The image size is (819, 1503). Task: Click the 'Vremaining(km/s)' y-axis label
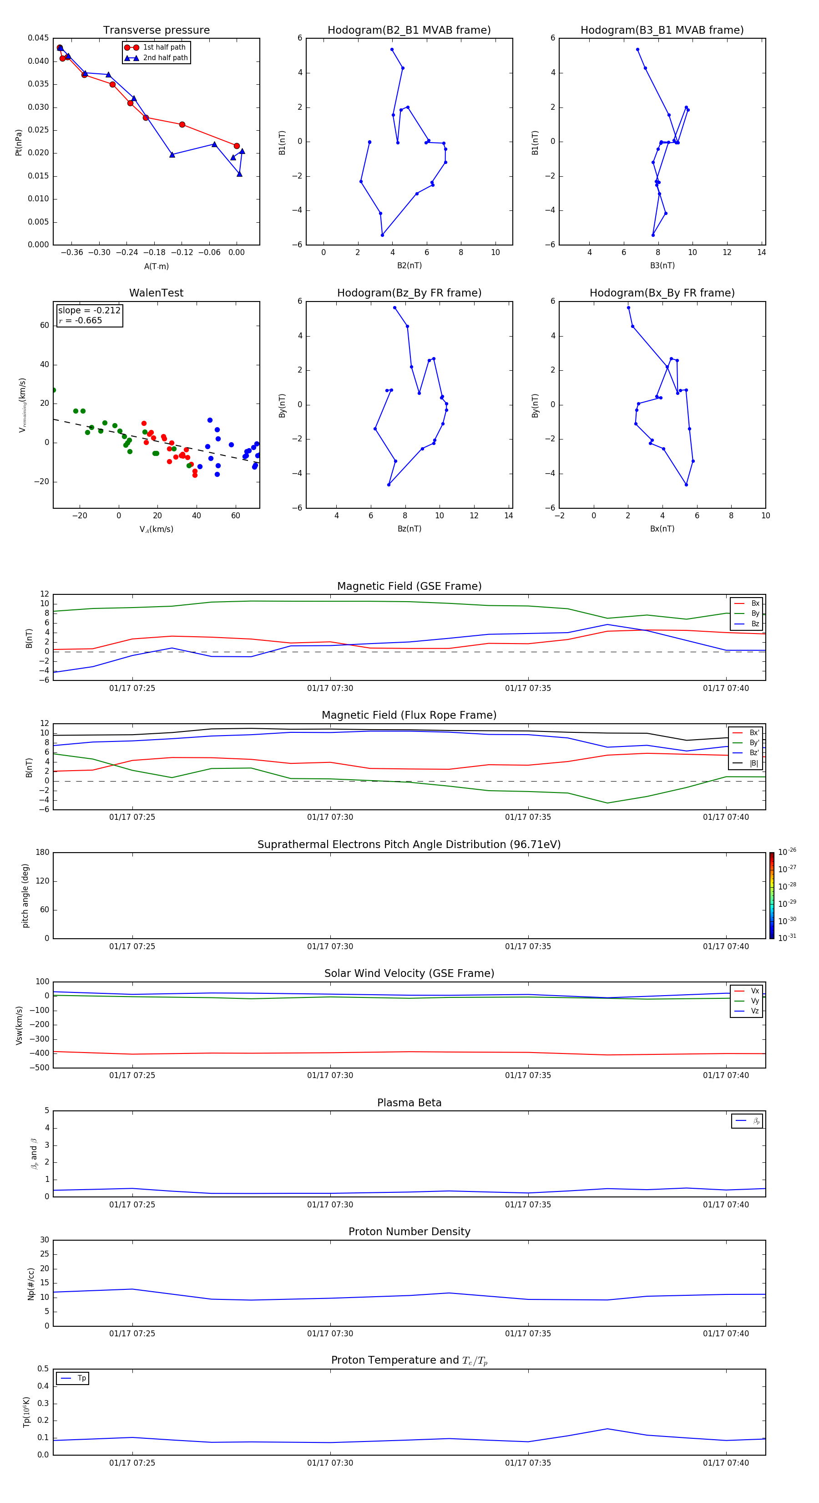pyautogui.click(x=22, y=405)
